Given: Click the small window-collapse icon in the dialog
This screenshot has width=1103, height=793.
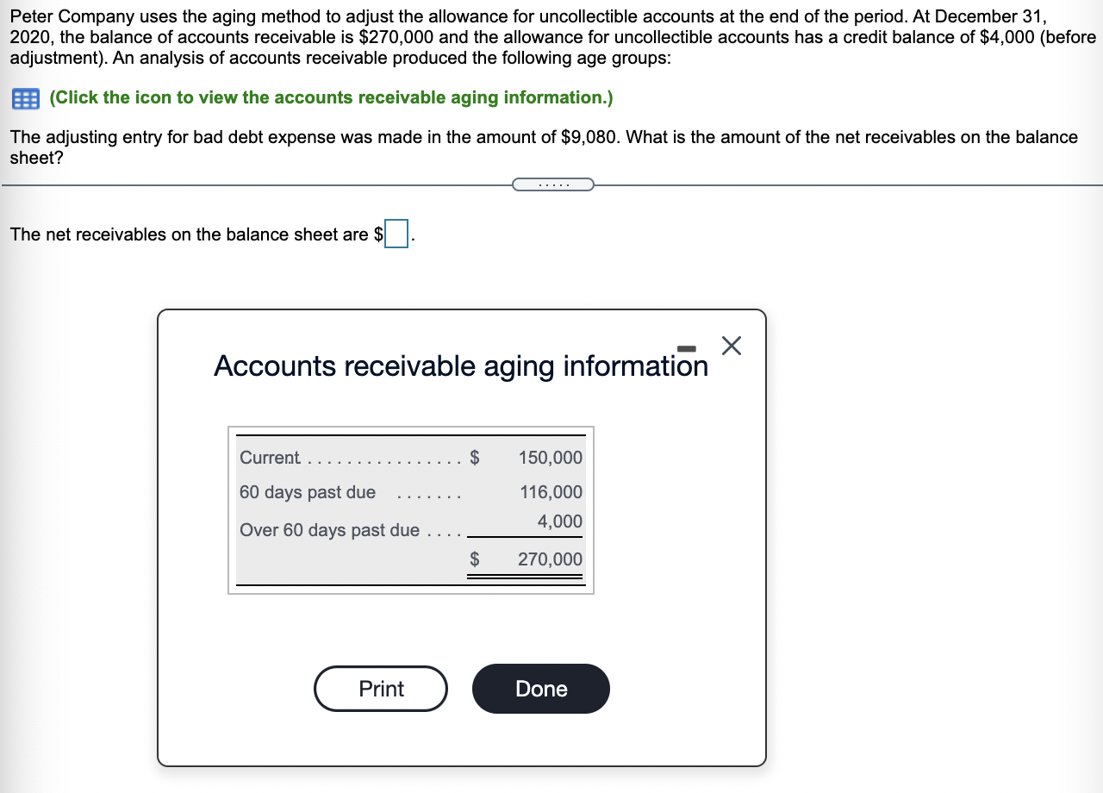Looking at the screenshot, I should [687, 347].
